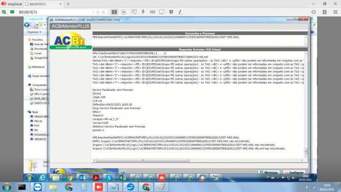Select Computador in Explorer sidebar

click(39, 85)
